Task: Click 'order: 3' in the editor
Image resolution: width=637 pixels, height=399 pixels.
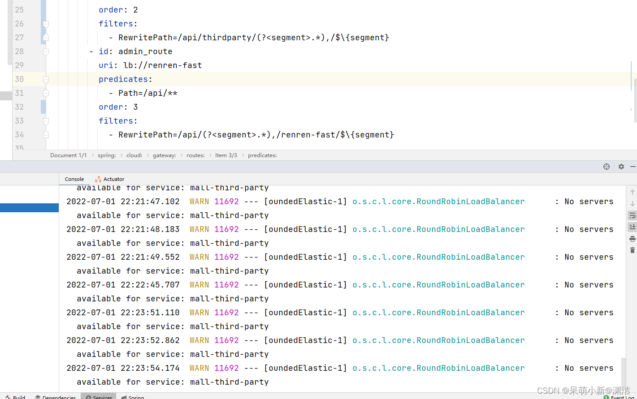Action: (118, 107)
